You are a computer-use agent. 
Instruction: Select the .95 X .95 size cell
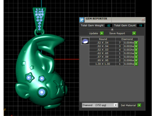pos(102,61)
